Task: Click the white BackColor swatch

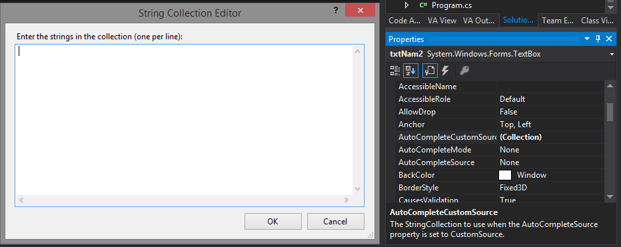Action: click(x=505, y=175)
